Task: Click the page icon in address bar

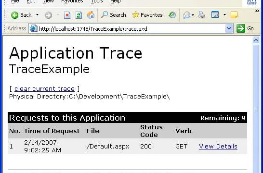Action: click(x=34, y=29)
